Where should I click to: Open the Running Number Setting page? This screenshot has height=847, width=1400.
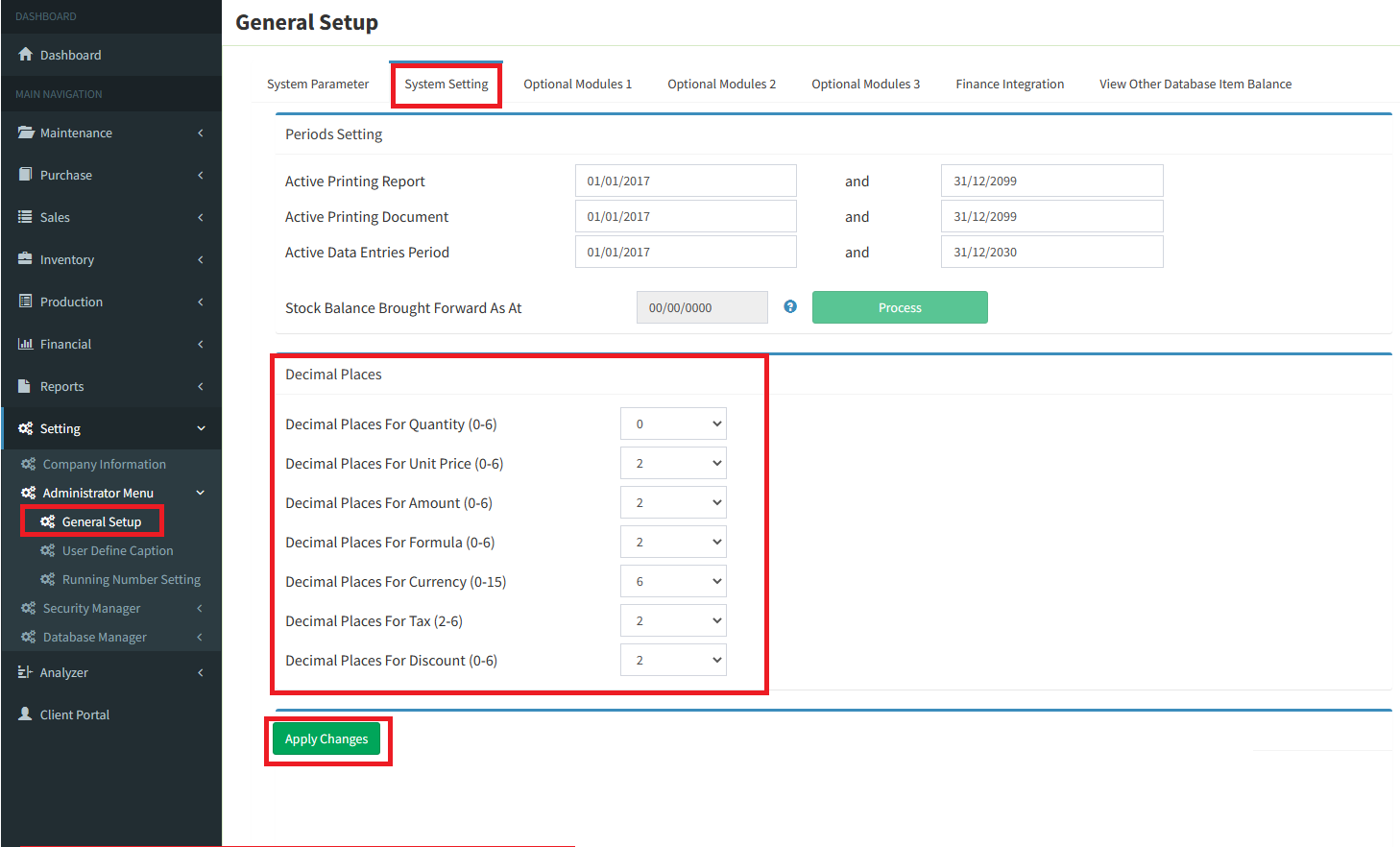[131, 579]
